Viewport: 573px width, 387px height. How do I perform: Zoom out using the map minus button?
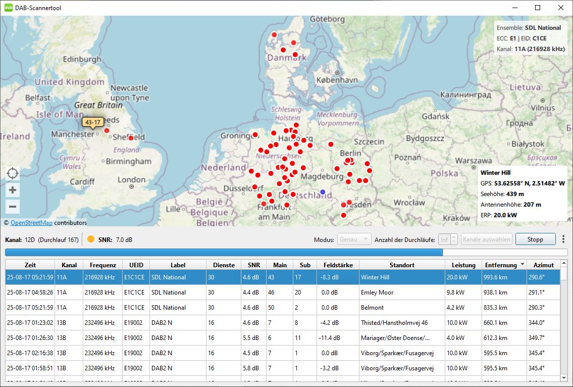[13, 206]
